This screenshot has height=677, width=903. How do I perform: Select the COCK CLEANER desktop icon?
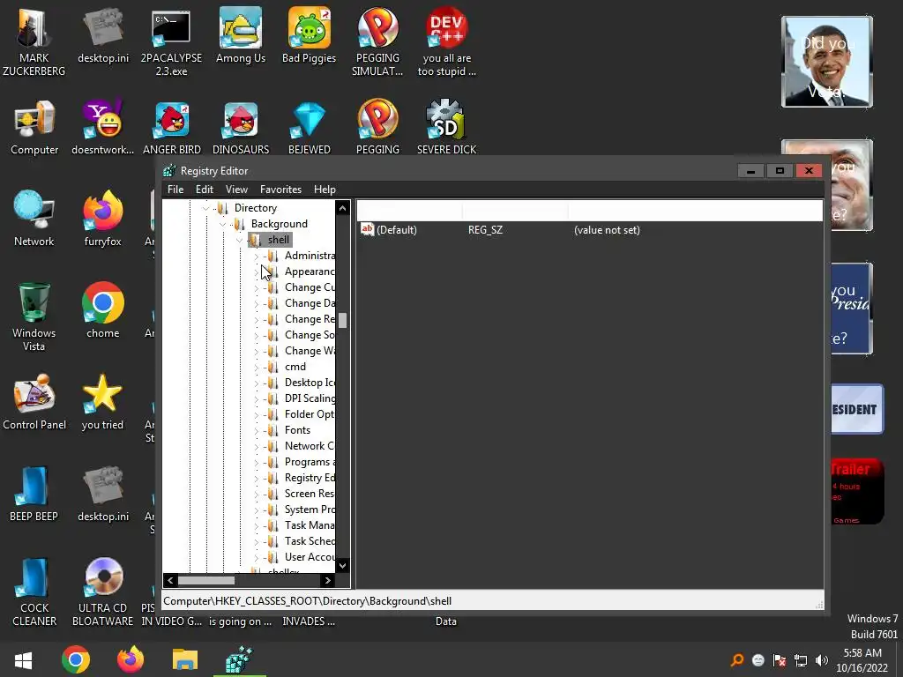click(x=34, y=591)
